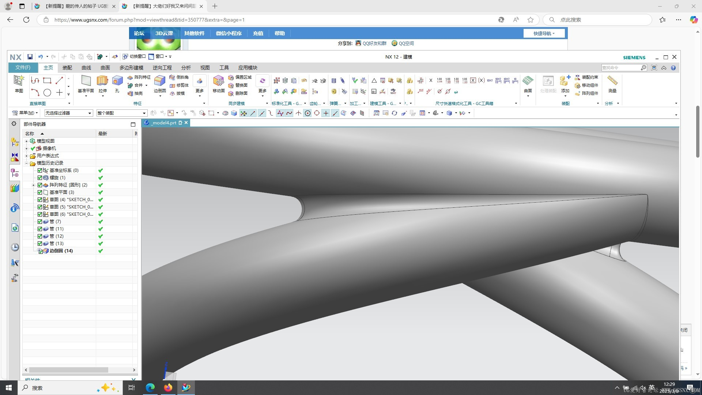Open the 快捷导航 dropdown on the forum
The width and height of the screenshot is (702, 395).
(x=544, y=33)
